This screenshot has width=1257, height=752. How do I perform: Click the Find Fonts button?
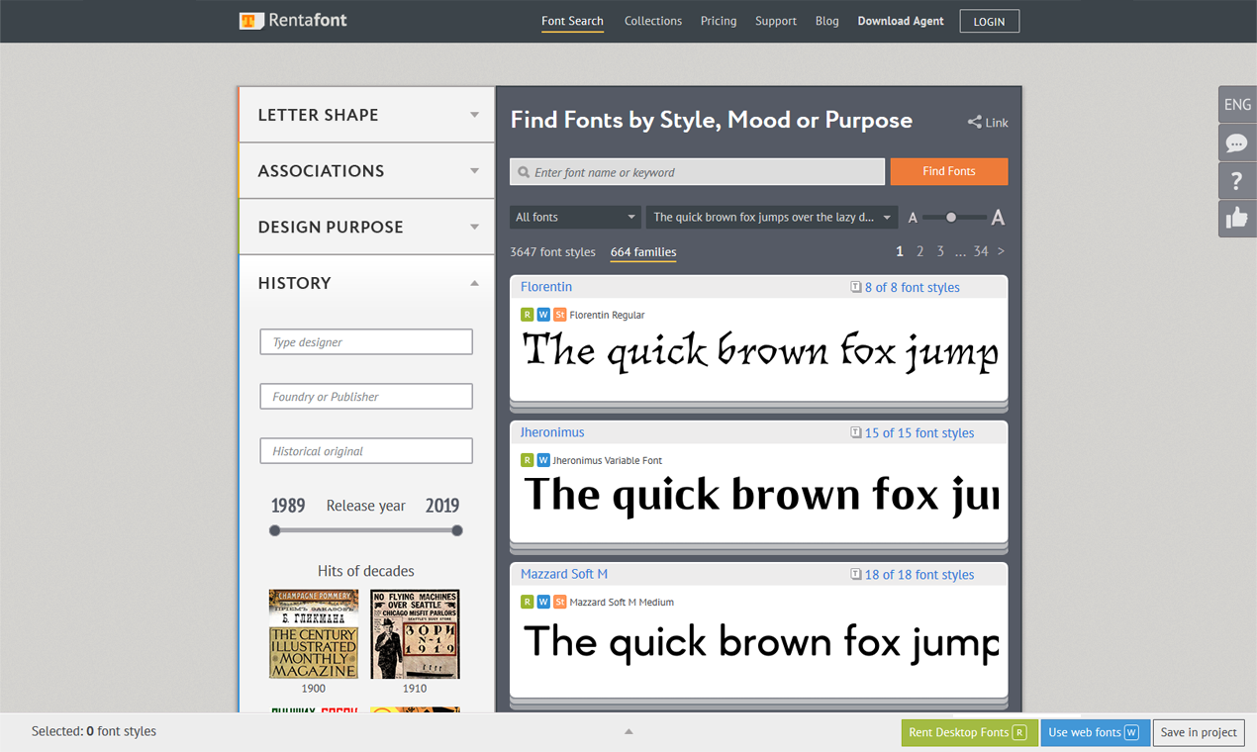point(948,171)
